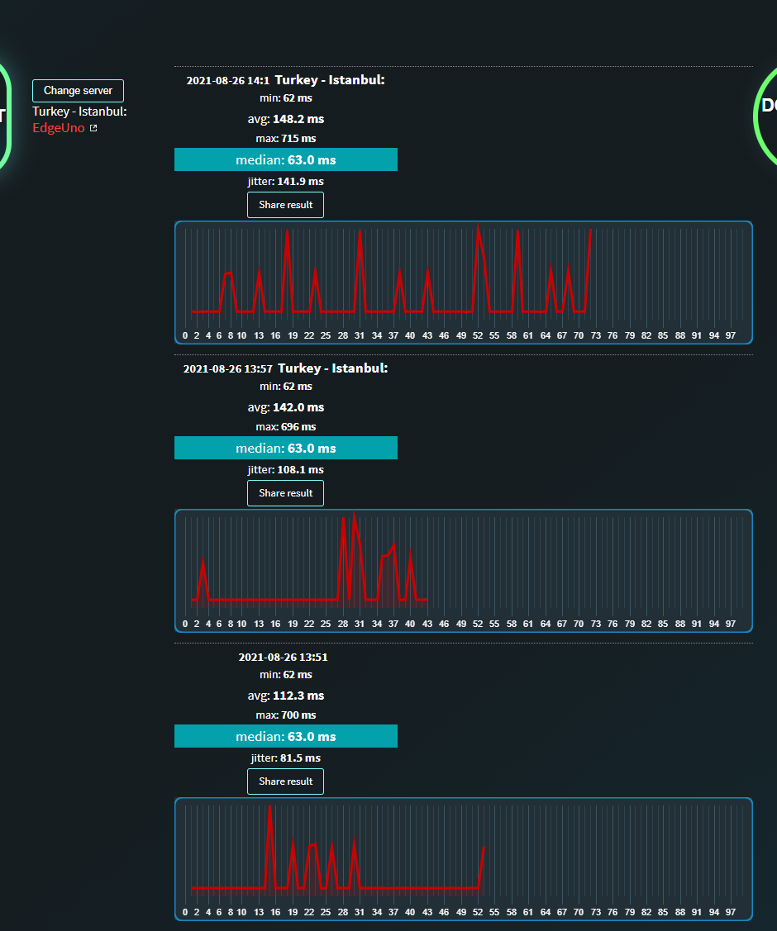
Task: Click the 13:51 test ping latency chart
Action: (464, 859)
